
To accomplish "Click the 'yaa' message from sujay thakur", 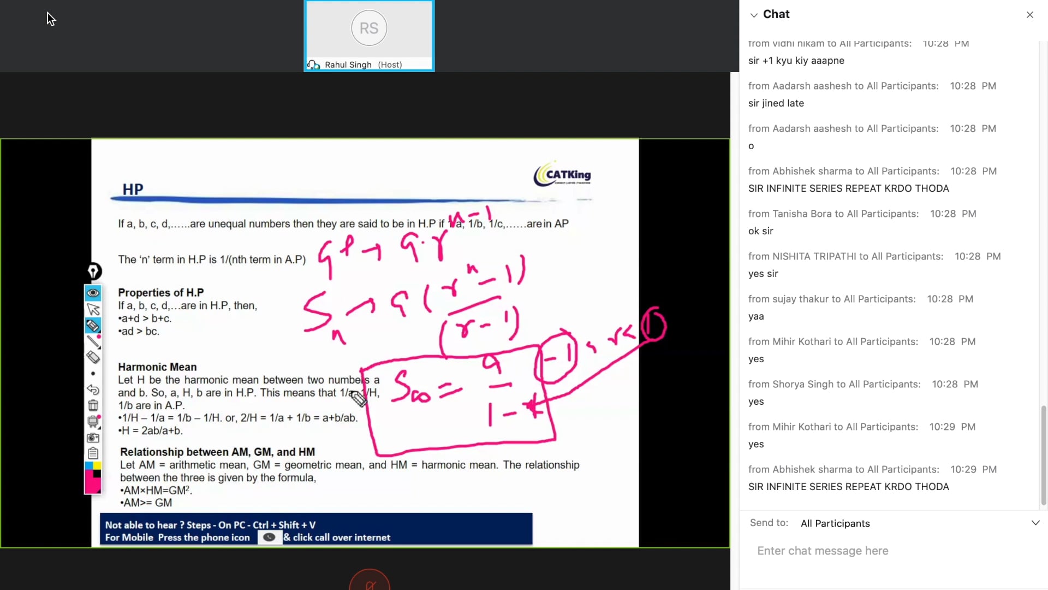I will point(756,317).
